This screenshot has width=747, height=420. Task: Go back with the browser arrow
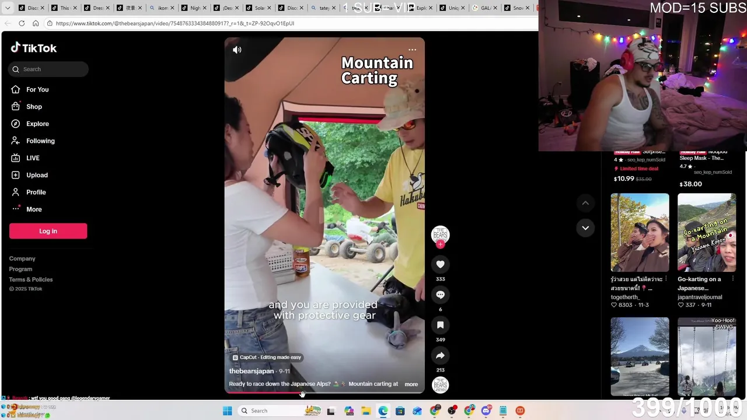coord(8,23)
